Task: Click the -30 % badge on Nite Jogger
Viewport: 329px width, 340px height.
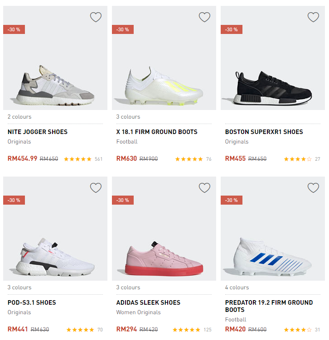Action: click(14, 29)
